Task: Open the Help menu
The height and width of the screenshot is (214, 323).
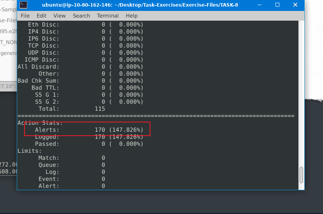Action: (132, 16)
